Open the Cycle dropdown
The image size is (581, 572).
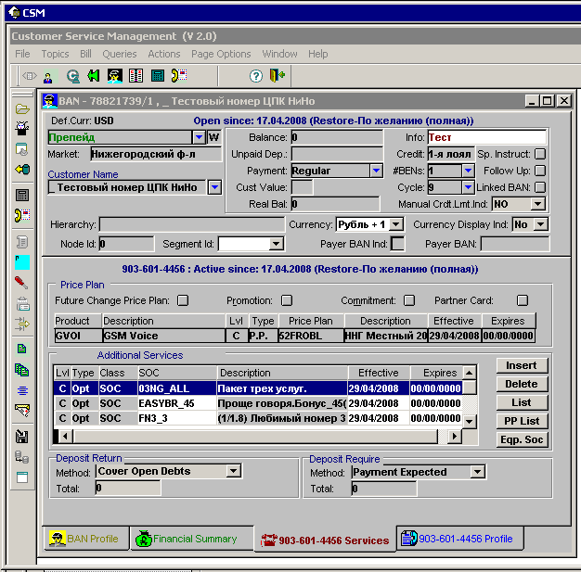[x=468, y=187]
